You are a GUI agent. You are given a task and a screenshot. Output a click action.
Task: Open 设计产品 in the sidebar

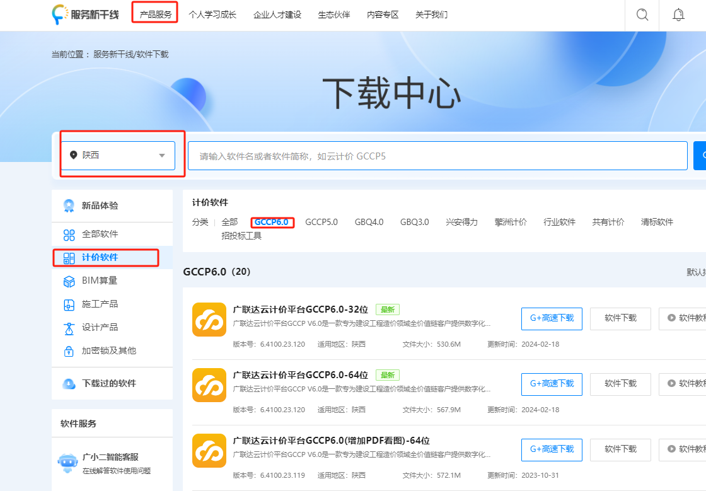[112, 328]
